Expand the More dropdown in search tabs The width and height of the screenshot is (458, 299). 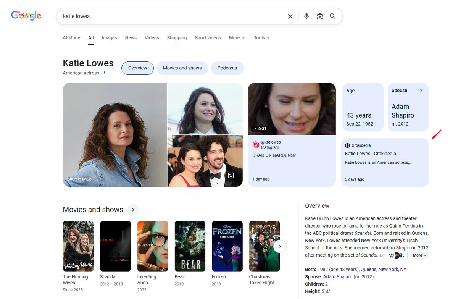pos(237,38)
